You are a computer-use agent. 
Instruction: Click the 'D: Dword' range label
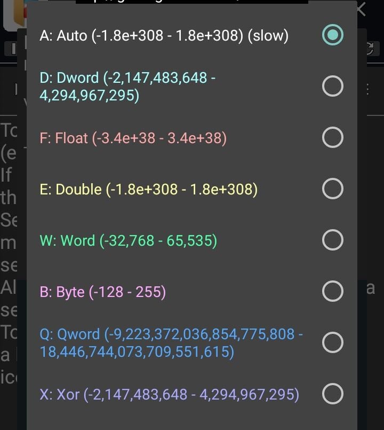point(128,87)
